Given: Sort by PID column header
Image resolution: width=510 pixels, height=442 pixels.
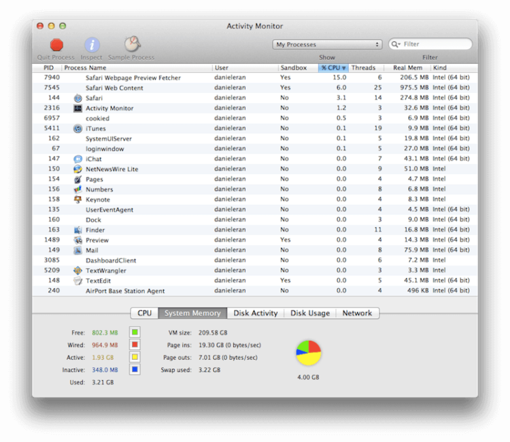Looking at the screenshot, I should [x=48, y=67].
